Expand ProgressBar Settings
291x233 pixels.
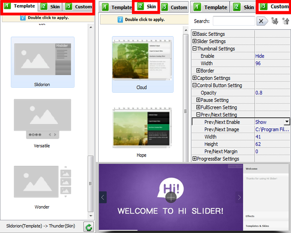[194, 158]
